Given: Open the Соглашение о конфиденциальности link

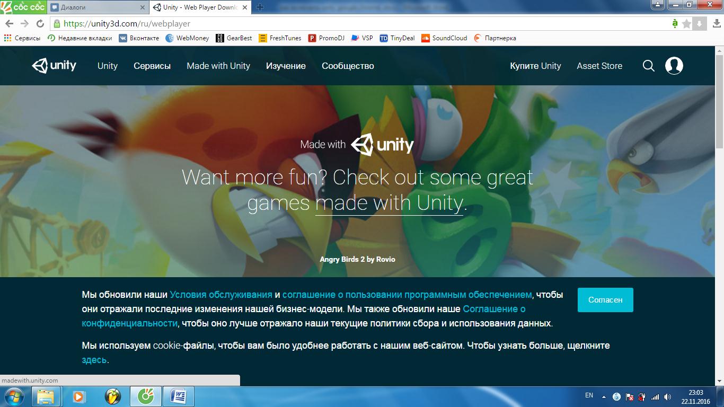Looking at the screenshot, I should click(304, 316).
